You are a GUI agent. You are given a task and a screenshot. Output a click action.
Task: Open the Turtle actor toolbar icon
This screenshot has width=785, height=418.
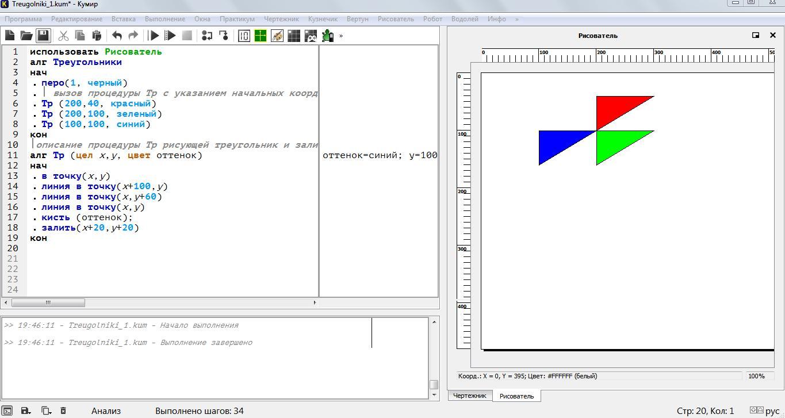(328, 36)
